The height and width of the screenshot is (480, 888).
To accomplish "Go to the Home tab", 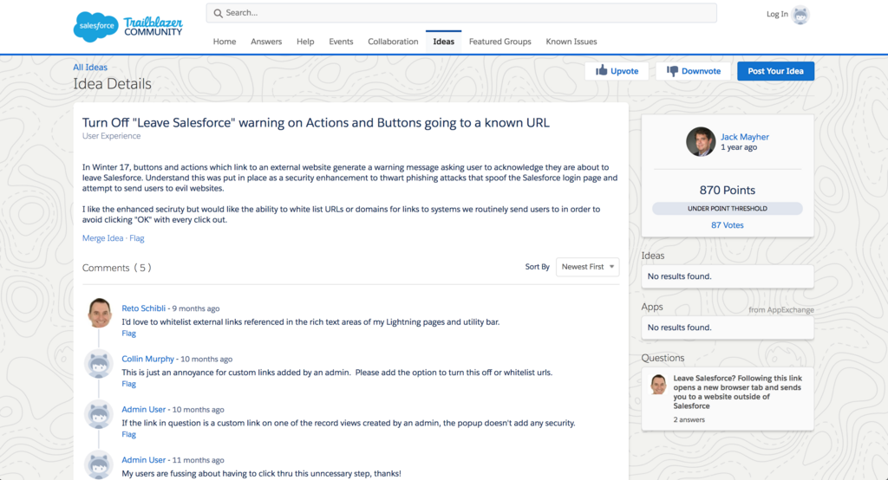I will click(225, 42).
